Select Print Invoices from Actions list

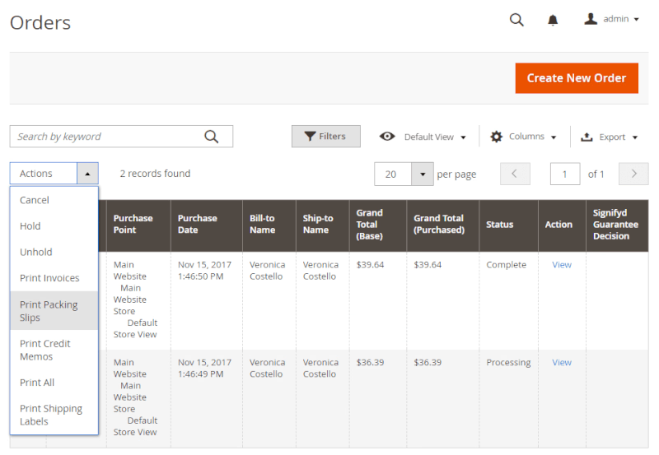pos(49,278)
